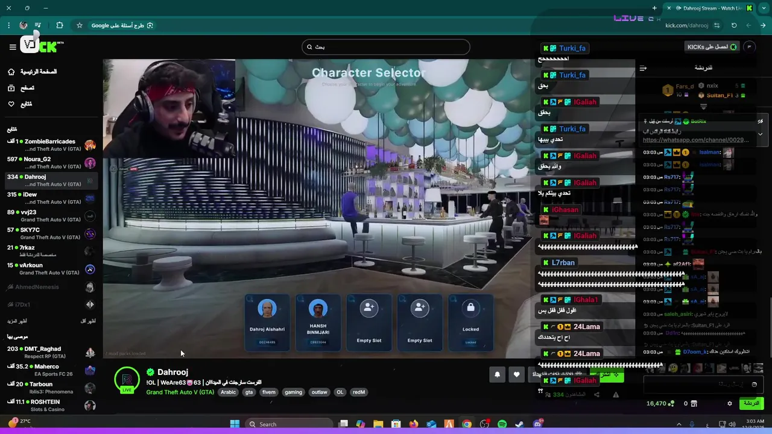Open vArkoun channel in sidebar

(51, 269)
